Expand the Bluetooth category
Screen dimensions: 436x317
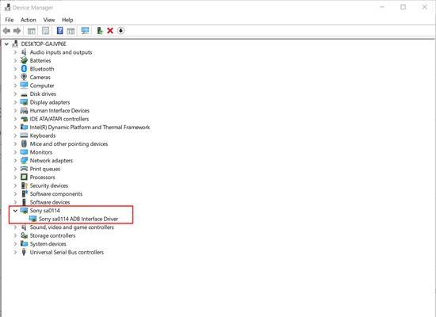tap(15, 69)
